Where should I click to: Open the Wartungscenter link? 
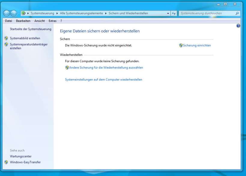click(21, 156)
